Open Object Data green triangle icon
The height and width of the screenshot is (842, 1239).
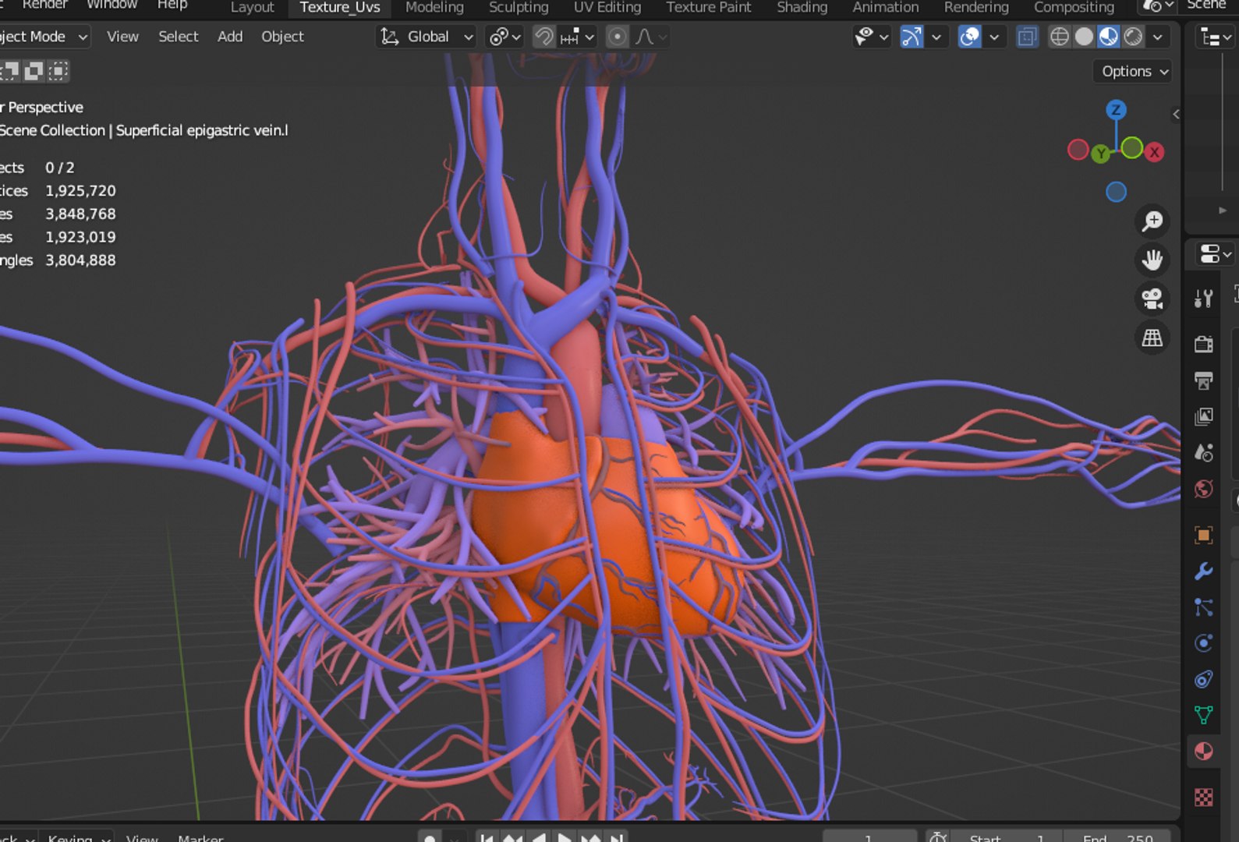(x=1203, y=715)
